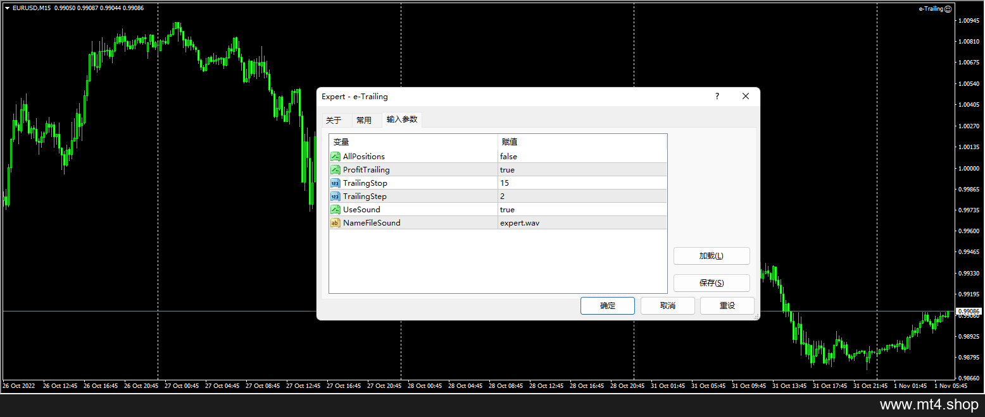Click the 变量 column header
The height and width of the screenshot is (417, 985).
pyautogui.click(x=413, y=142)
